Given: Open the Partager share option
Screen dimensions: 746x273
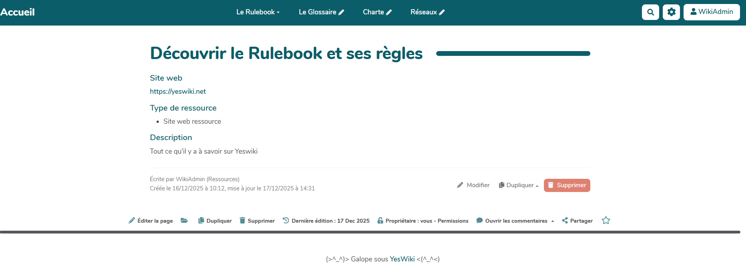Looking at the screenshot, I should pos(577,221).
